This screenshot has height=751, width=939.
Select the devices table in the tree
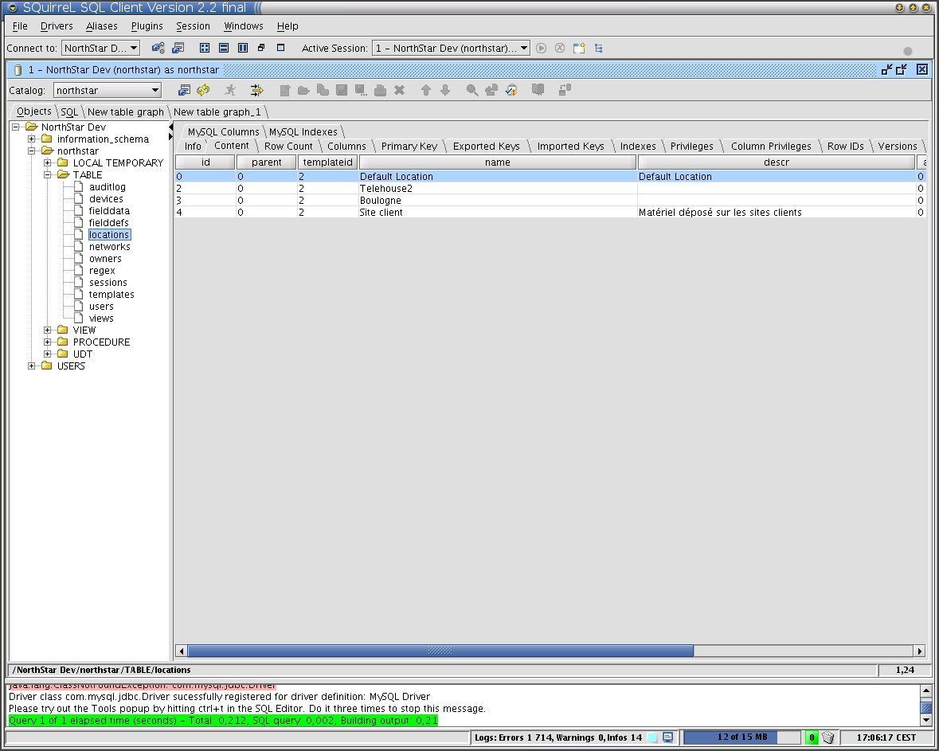[104, 198]
